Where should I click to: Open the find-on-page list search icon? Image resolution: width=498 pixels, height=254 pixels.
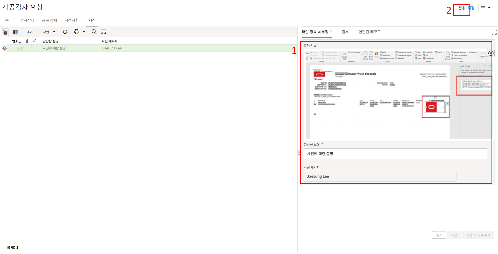[103, 32]
